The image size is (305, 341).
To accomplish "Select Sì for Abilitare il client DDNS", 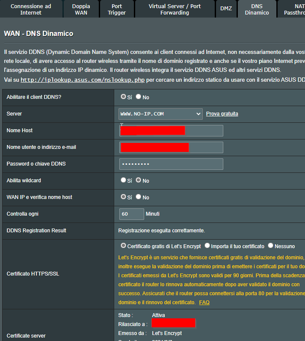I will pos(123,97).
